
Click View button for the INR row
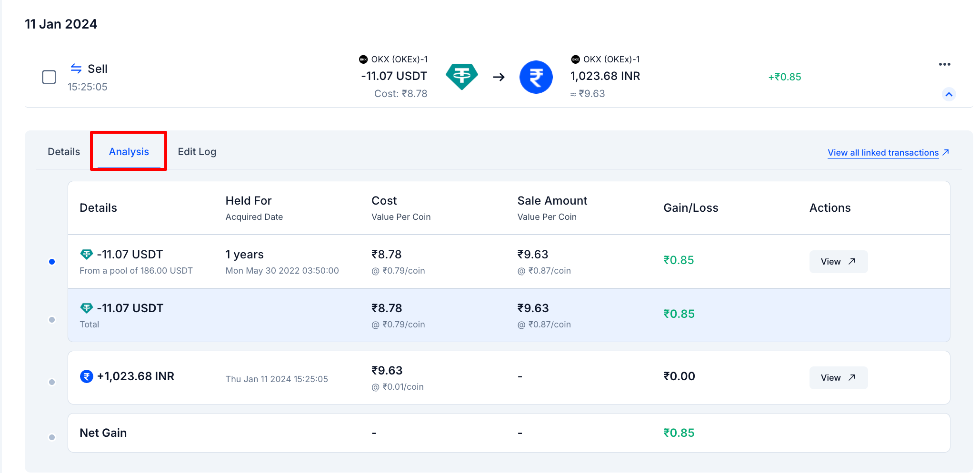pos(838,378)
